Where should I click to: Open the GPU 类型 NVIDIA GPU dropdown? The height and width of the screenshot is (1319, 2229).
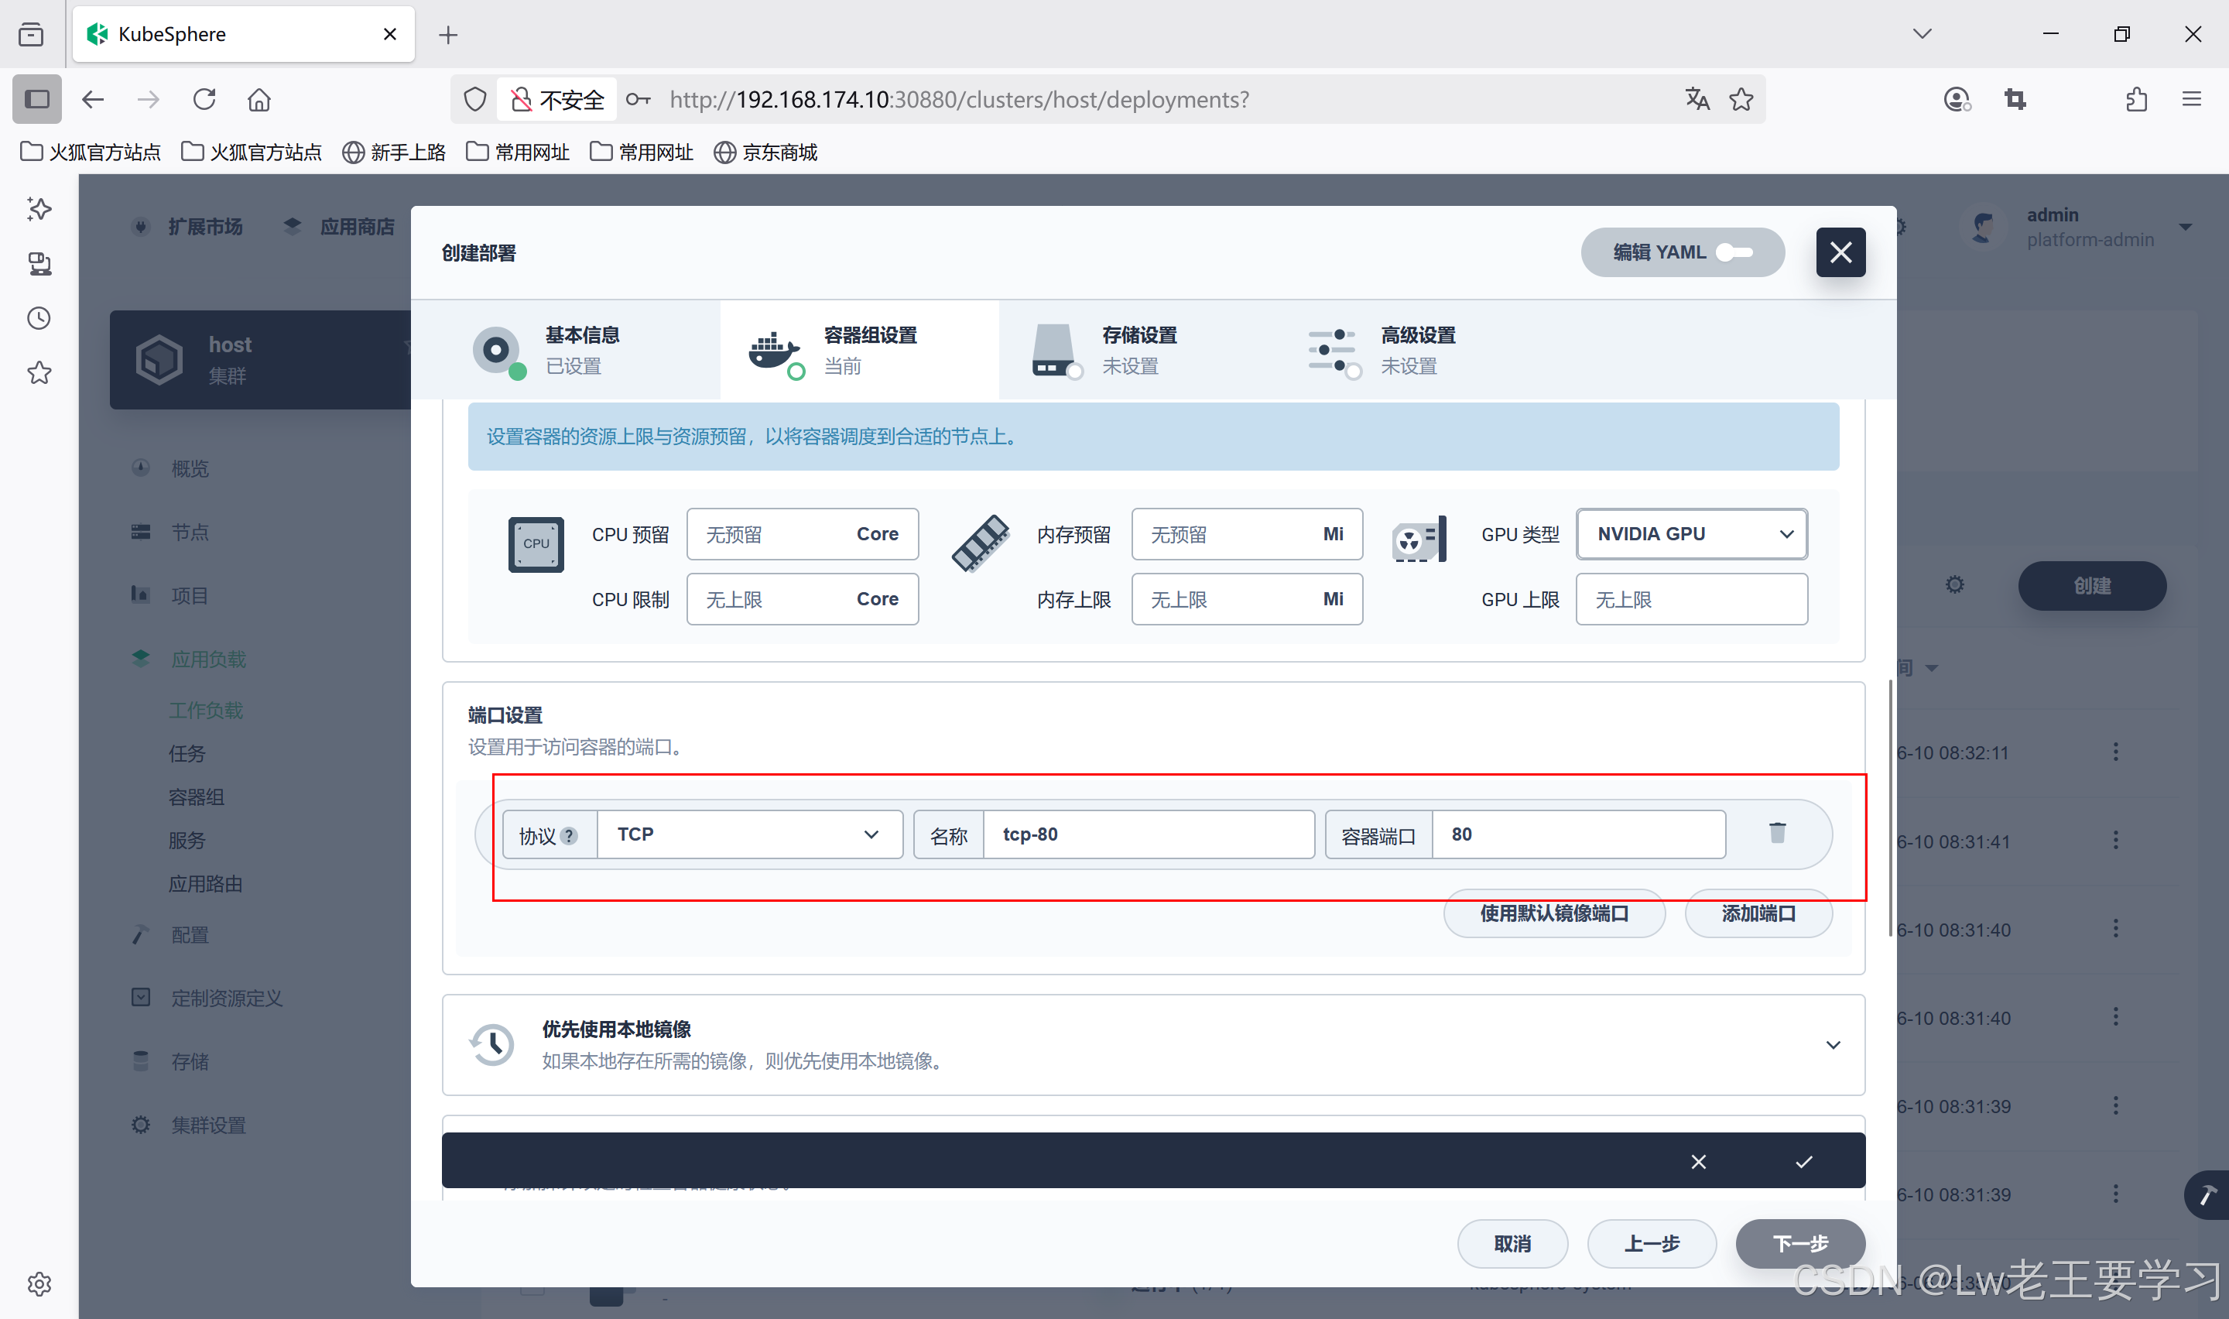(x=1692, y=534)
